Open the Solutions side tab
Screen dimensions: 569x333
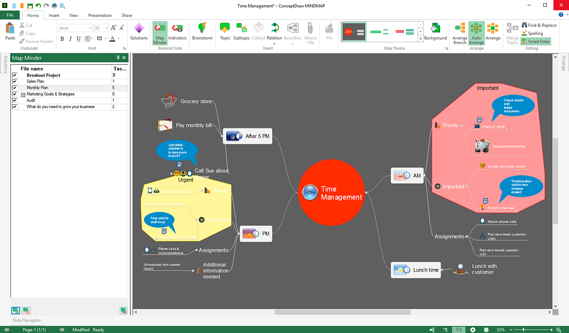5,64
